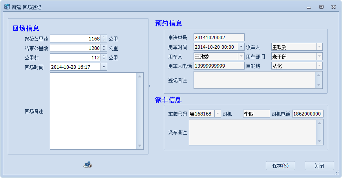This screenshot has width=342, height=178.
Task: Click the 回场备注 scrollbar up arrow
Action: [x=140, y=76]
